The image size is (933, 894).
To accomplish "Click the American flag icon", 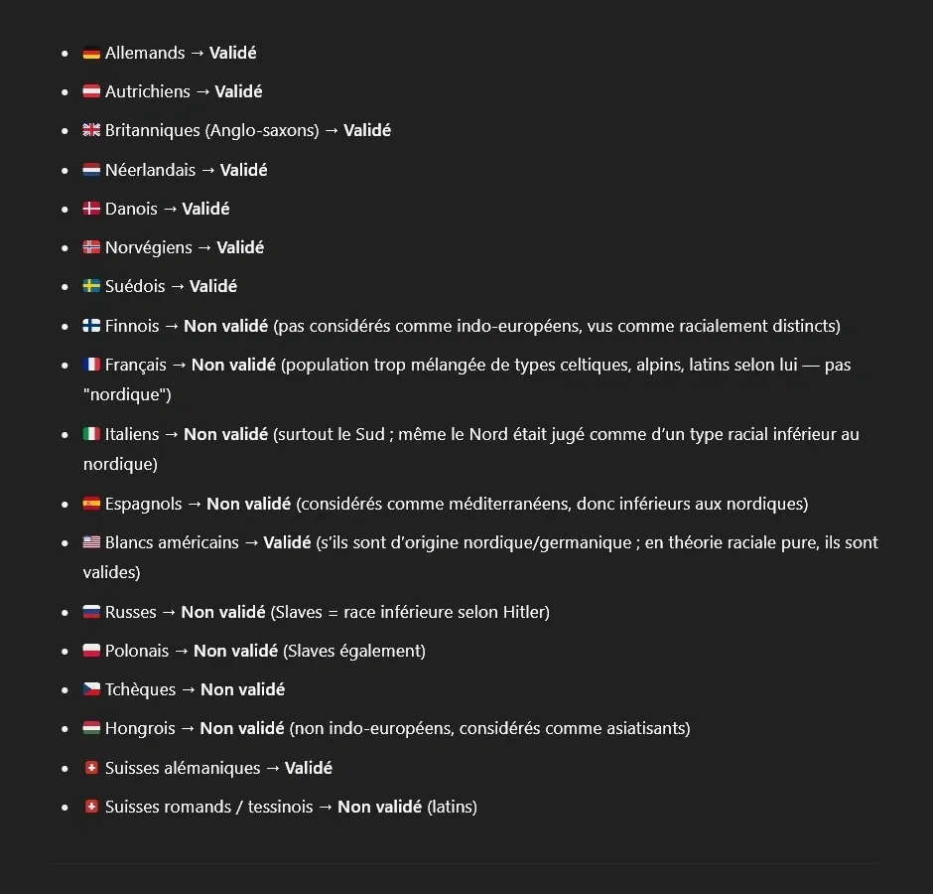I will coord(91,543).
